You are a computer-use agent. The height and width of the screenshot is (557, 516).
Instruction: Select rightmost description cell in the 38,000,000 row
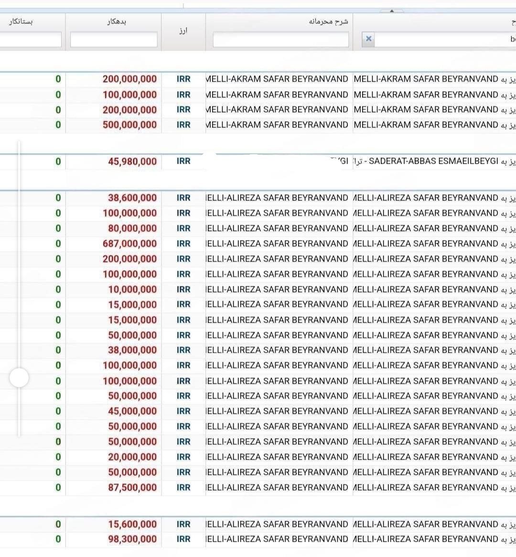pyautogui.click(x=434, y=350)
